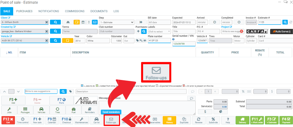Click the F4 Payment button
Image resolution: width=293 pixels, height=127 pixels.
coord(284,120)
